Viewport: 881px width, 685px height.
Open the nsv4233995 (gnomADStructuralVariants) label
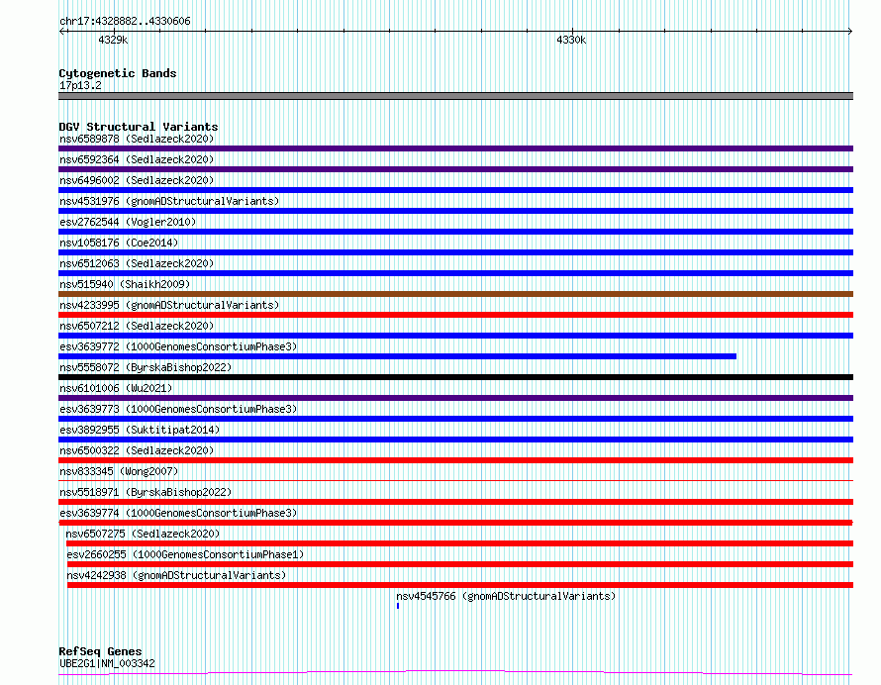coord(169,305)
